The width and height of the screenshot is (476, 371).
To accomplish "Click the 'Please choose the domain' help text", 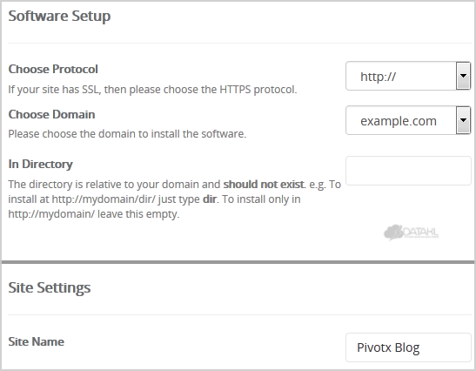I will pos(127,134).
